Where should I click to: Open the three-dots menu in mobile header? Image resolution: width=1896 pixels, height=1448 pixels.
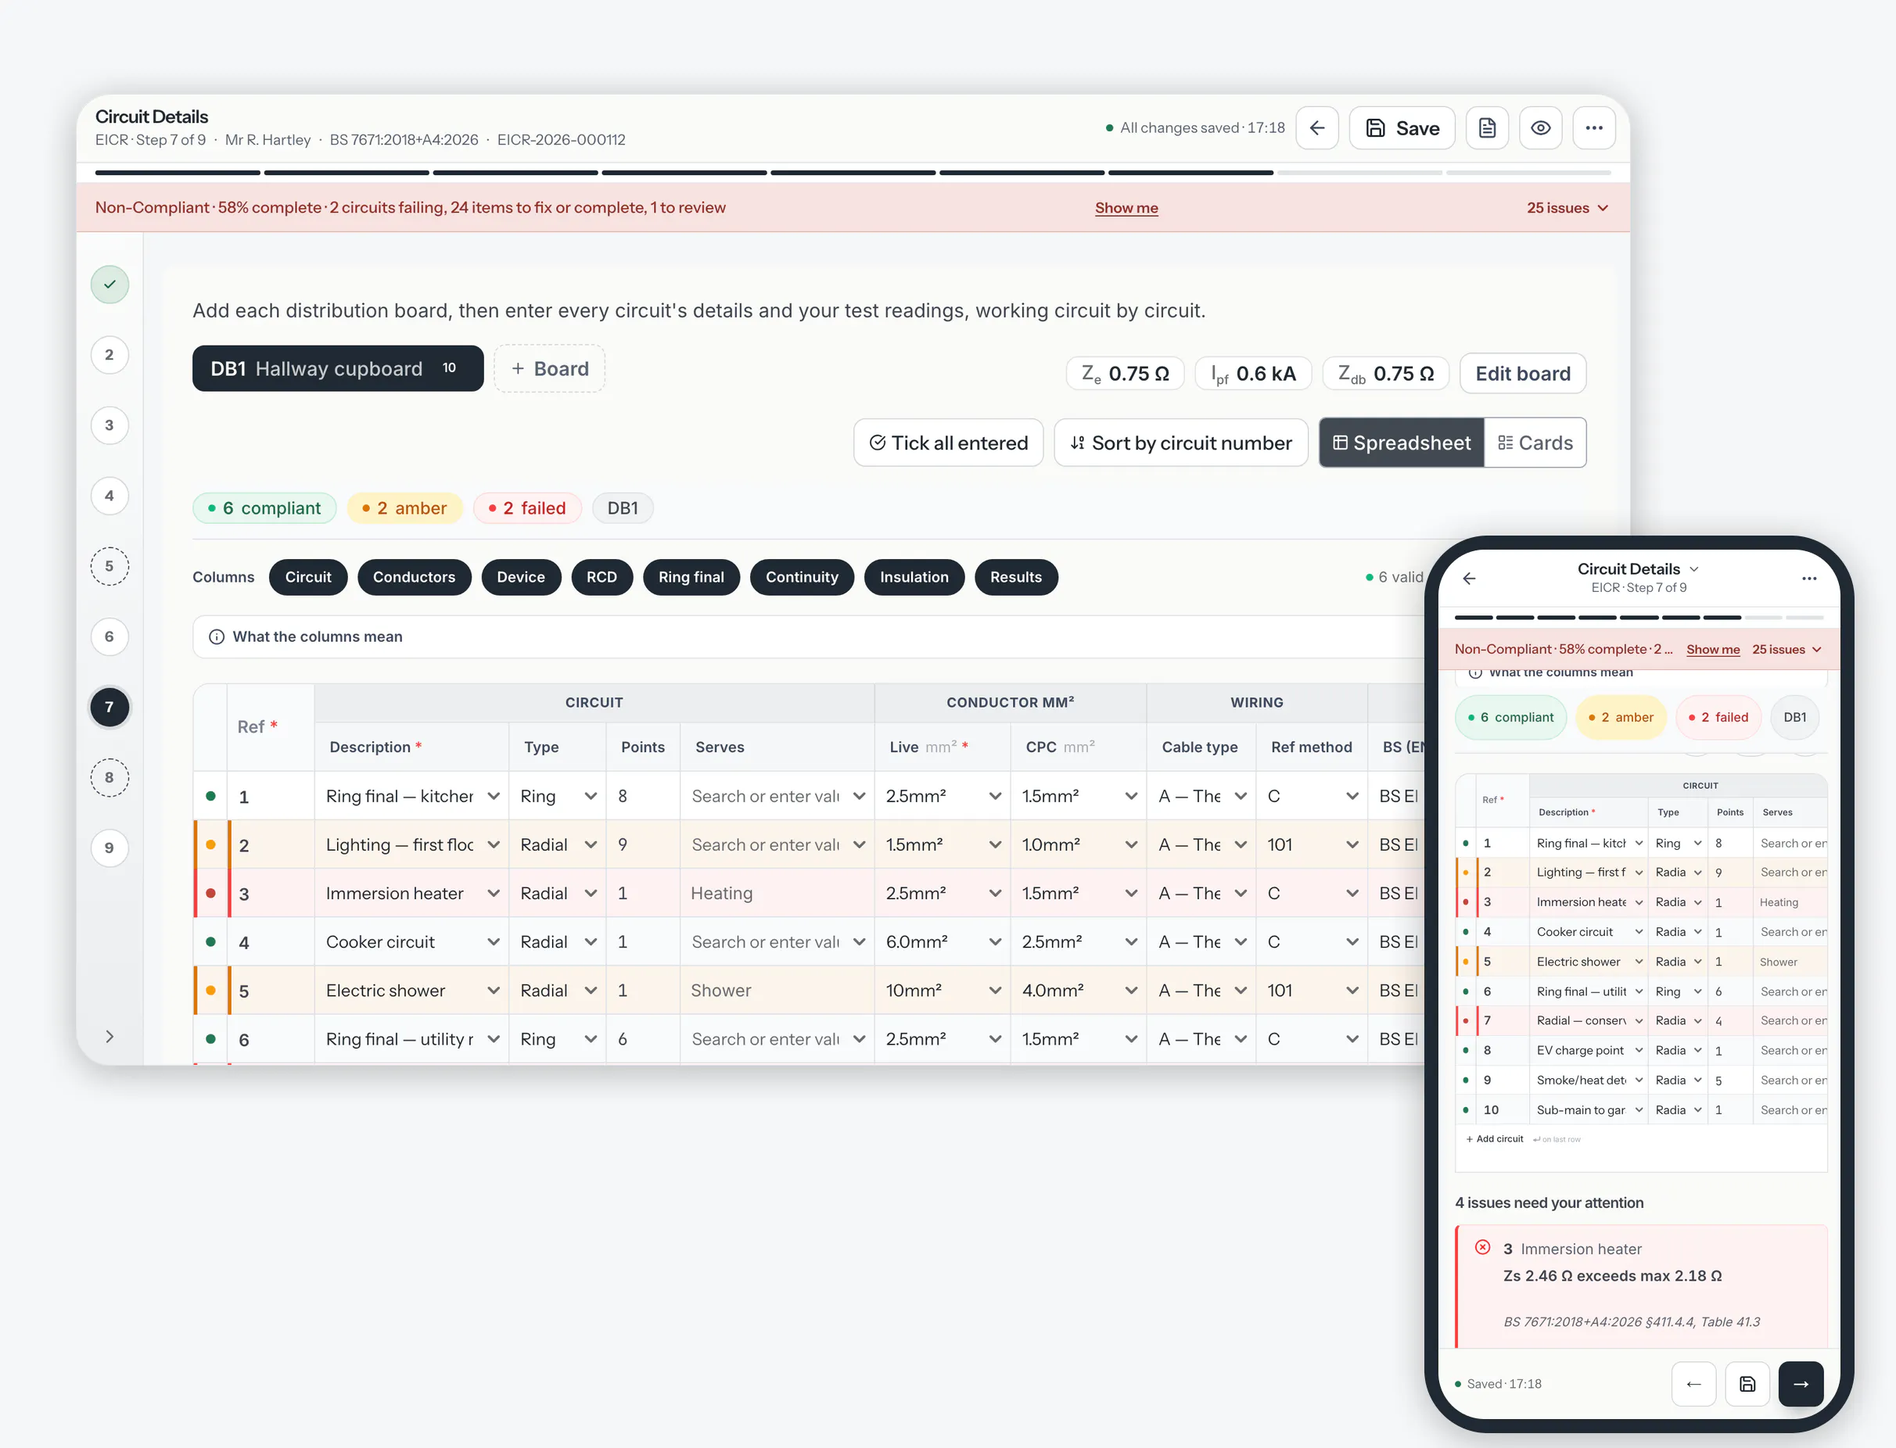tap(1809, 579)
